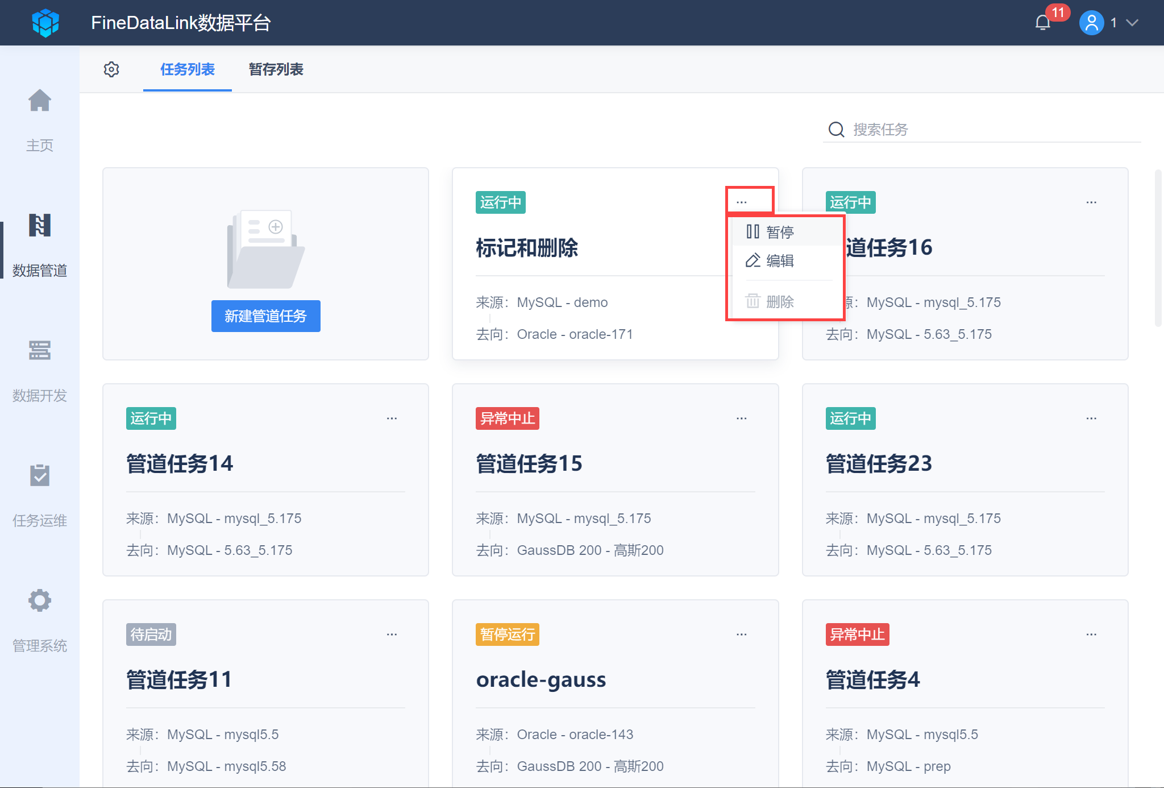Screen dimensions: 1164x788
Task: Click the notification bell icon
Action: 1042,23
